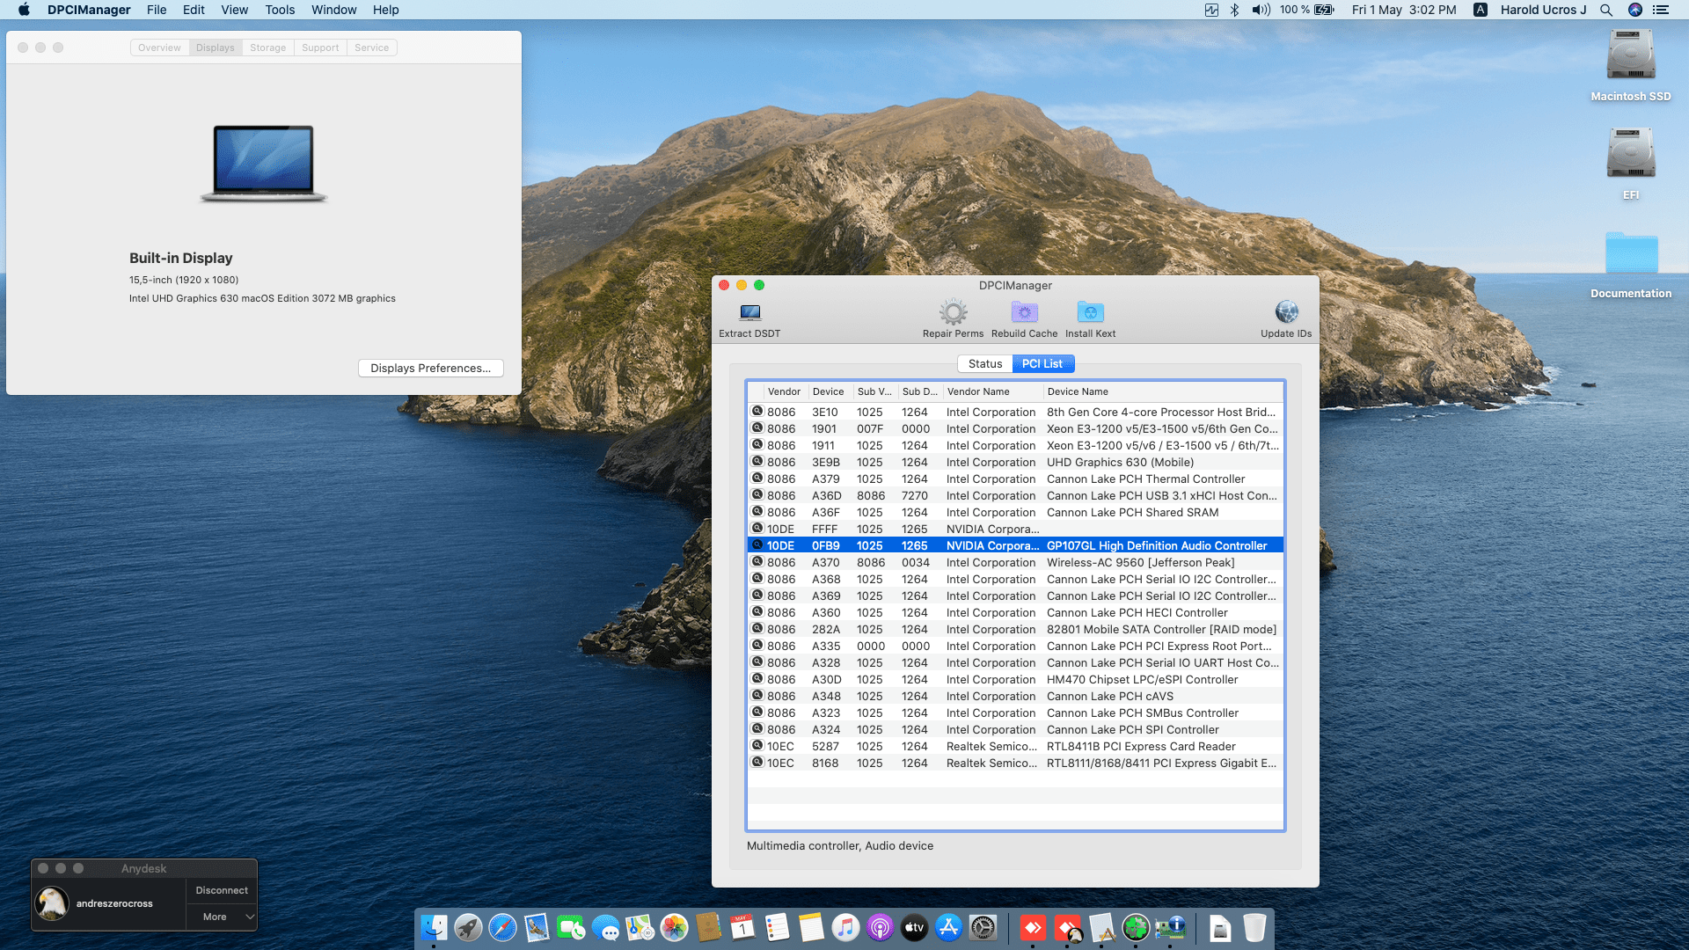Select the EFI volume desktop icon
The width and height of the screenshot is (1689, 950).
[1631, 154]
